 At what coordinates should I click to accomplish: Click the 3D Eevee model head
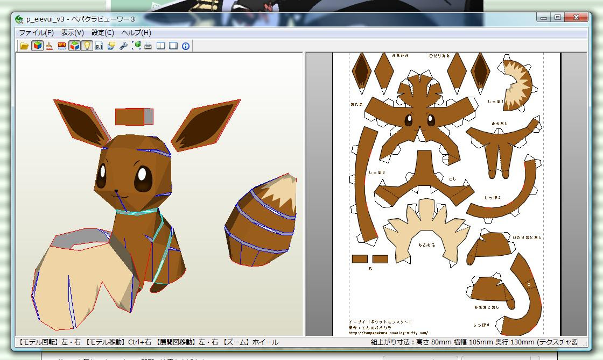click(132, 172)
